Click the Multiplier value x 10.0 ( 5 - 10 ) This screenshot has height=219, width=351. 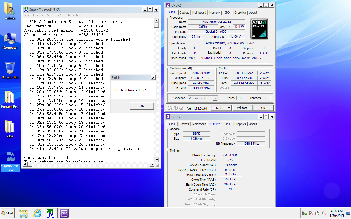(201, 78)
